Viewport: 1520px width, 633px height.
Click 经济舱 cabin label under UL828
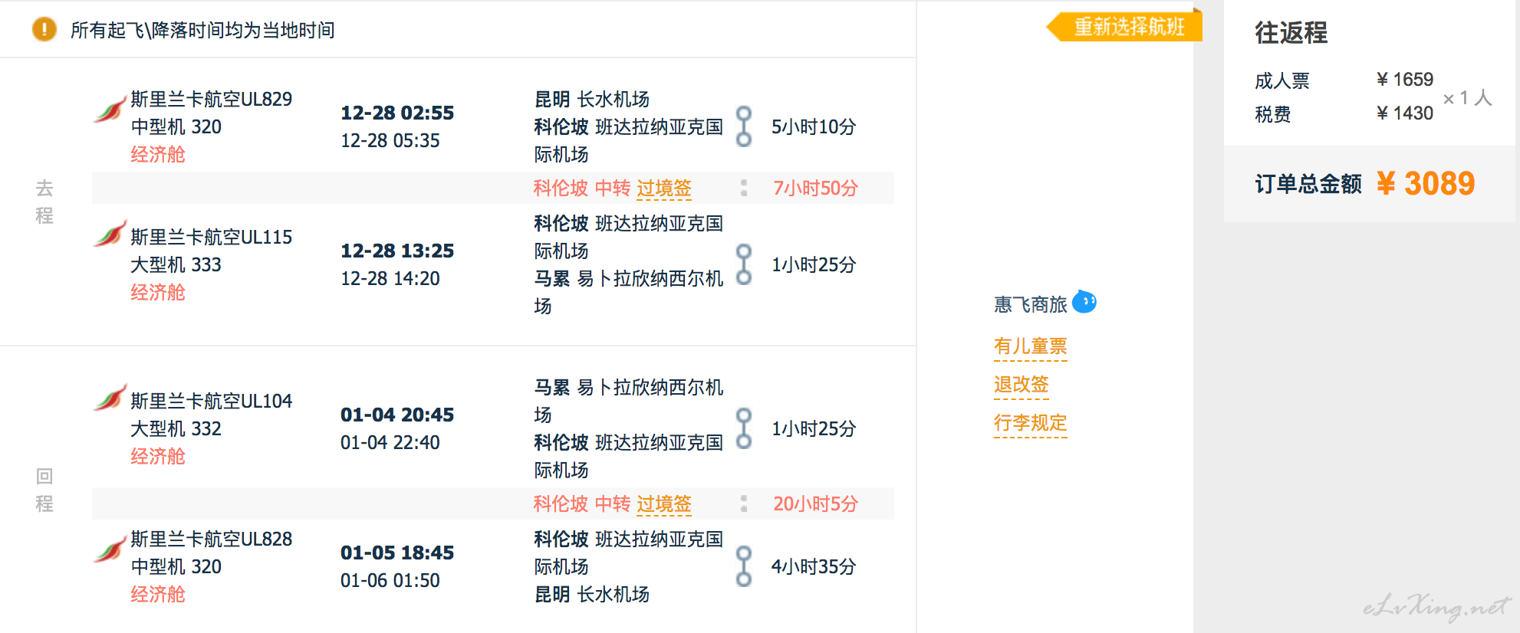coord(158,594)
